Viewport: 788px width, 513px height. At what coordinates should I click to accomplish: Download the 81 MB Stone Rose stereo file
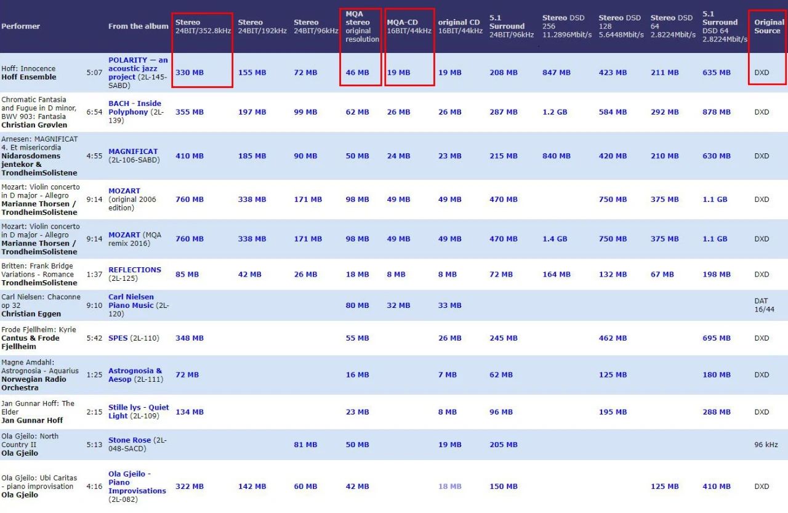[305, 445]
